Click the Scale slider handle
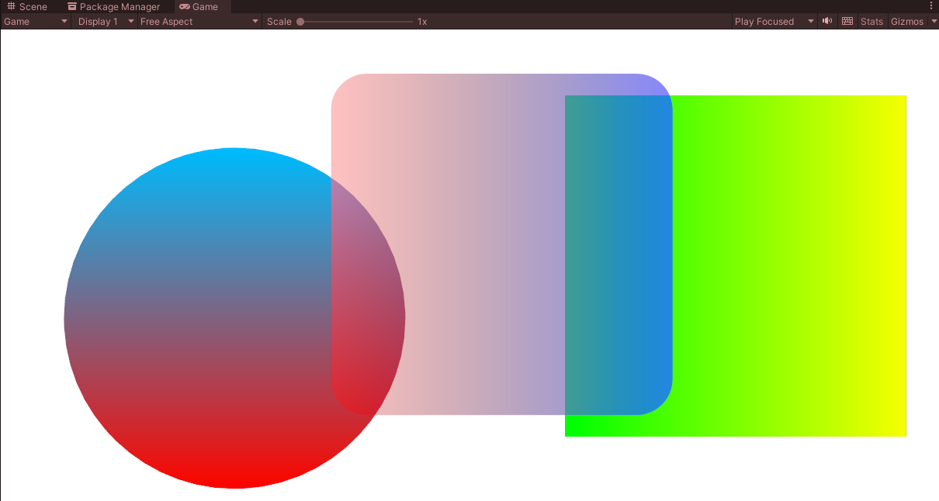Viewport: 939px width, 501px height. pos(300,22)
